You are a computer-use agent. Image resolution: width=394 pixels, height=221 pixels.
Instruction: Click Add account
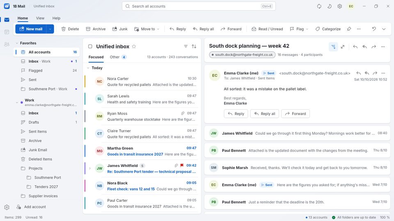click(x=31, y=207)
